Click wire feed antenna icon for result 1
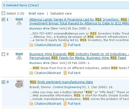This screenshot has height=109, width=129. [19, 22]
